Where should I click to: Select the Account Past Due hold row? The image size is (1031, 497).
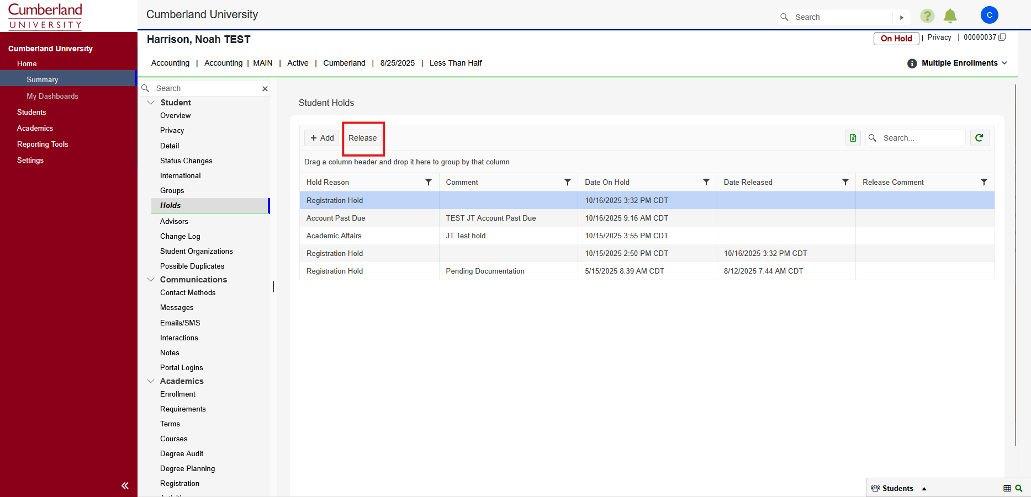coord(647,218)
